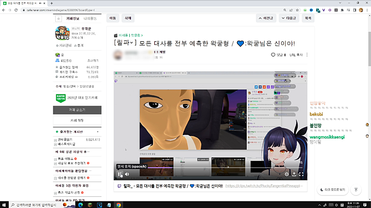Collapse the 즐겨찾는 게시판 section
This screenshot has height=208, width=371.
(x=98, y=132)
